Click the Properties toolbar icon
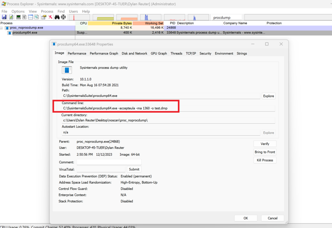Viewport: 332px width, 228px height. click(43, 17)
